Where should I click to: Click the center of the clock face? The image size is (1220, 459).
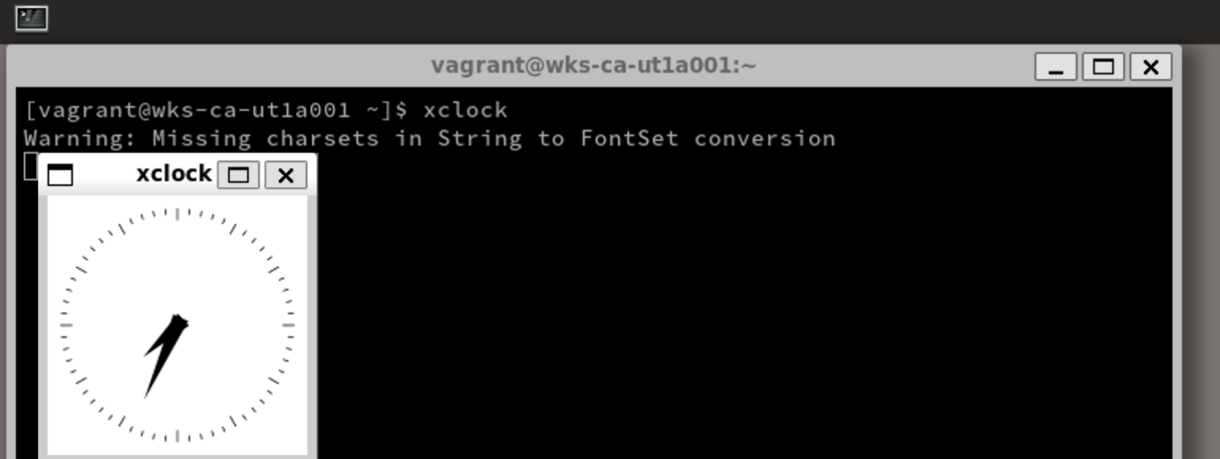point(177,323)
